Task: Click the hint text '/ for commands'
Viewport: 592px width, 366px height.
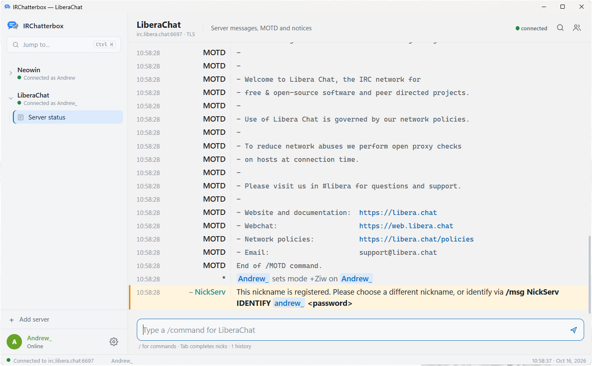Action: coord(158,346)
